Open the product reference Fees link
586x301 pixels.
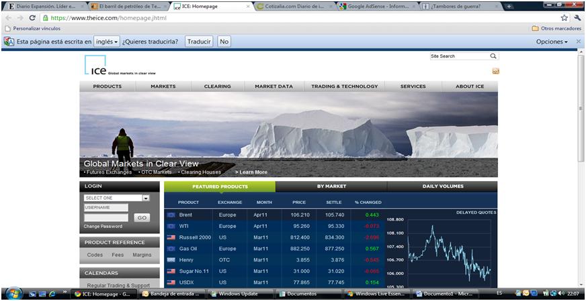118,255
